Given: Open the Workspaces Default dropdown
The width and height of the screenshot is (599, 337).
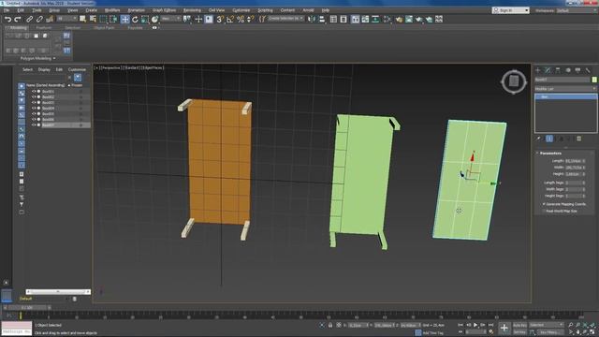Looking at the screenshot, I should (x=576, y=10).
